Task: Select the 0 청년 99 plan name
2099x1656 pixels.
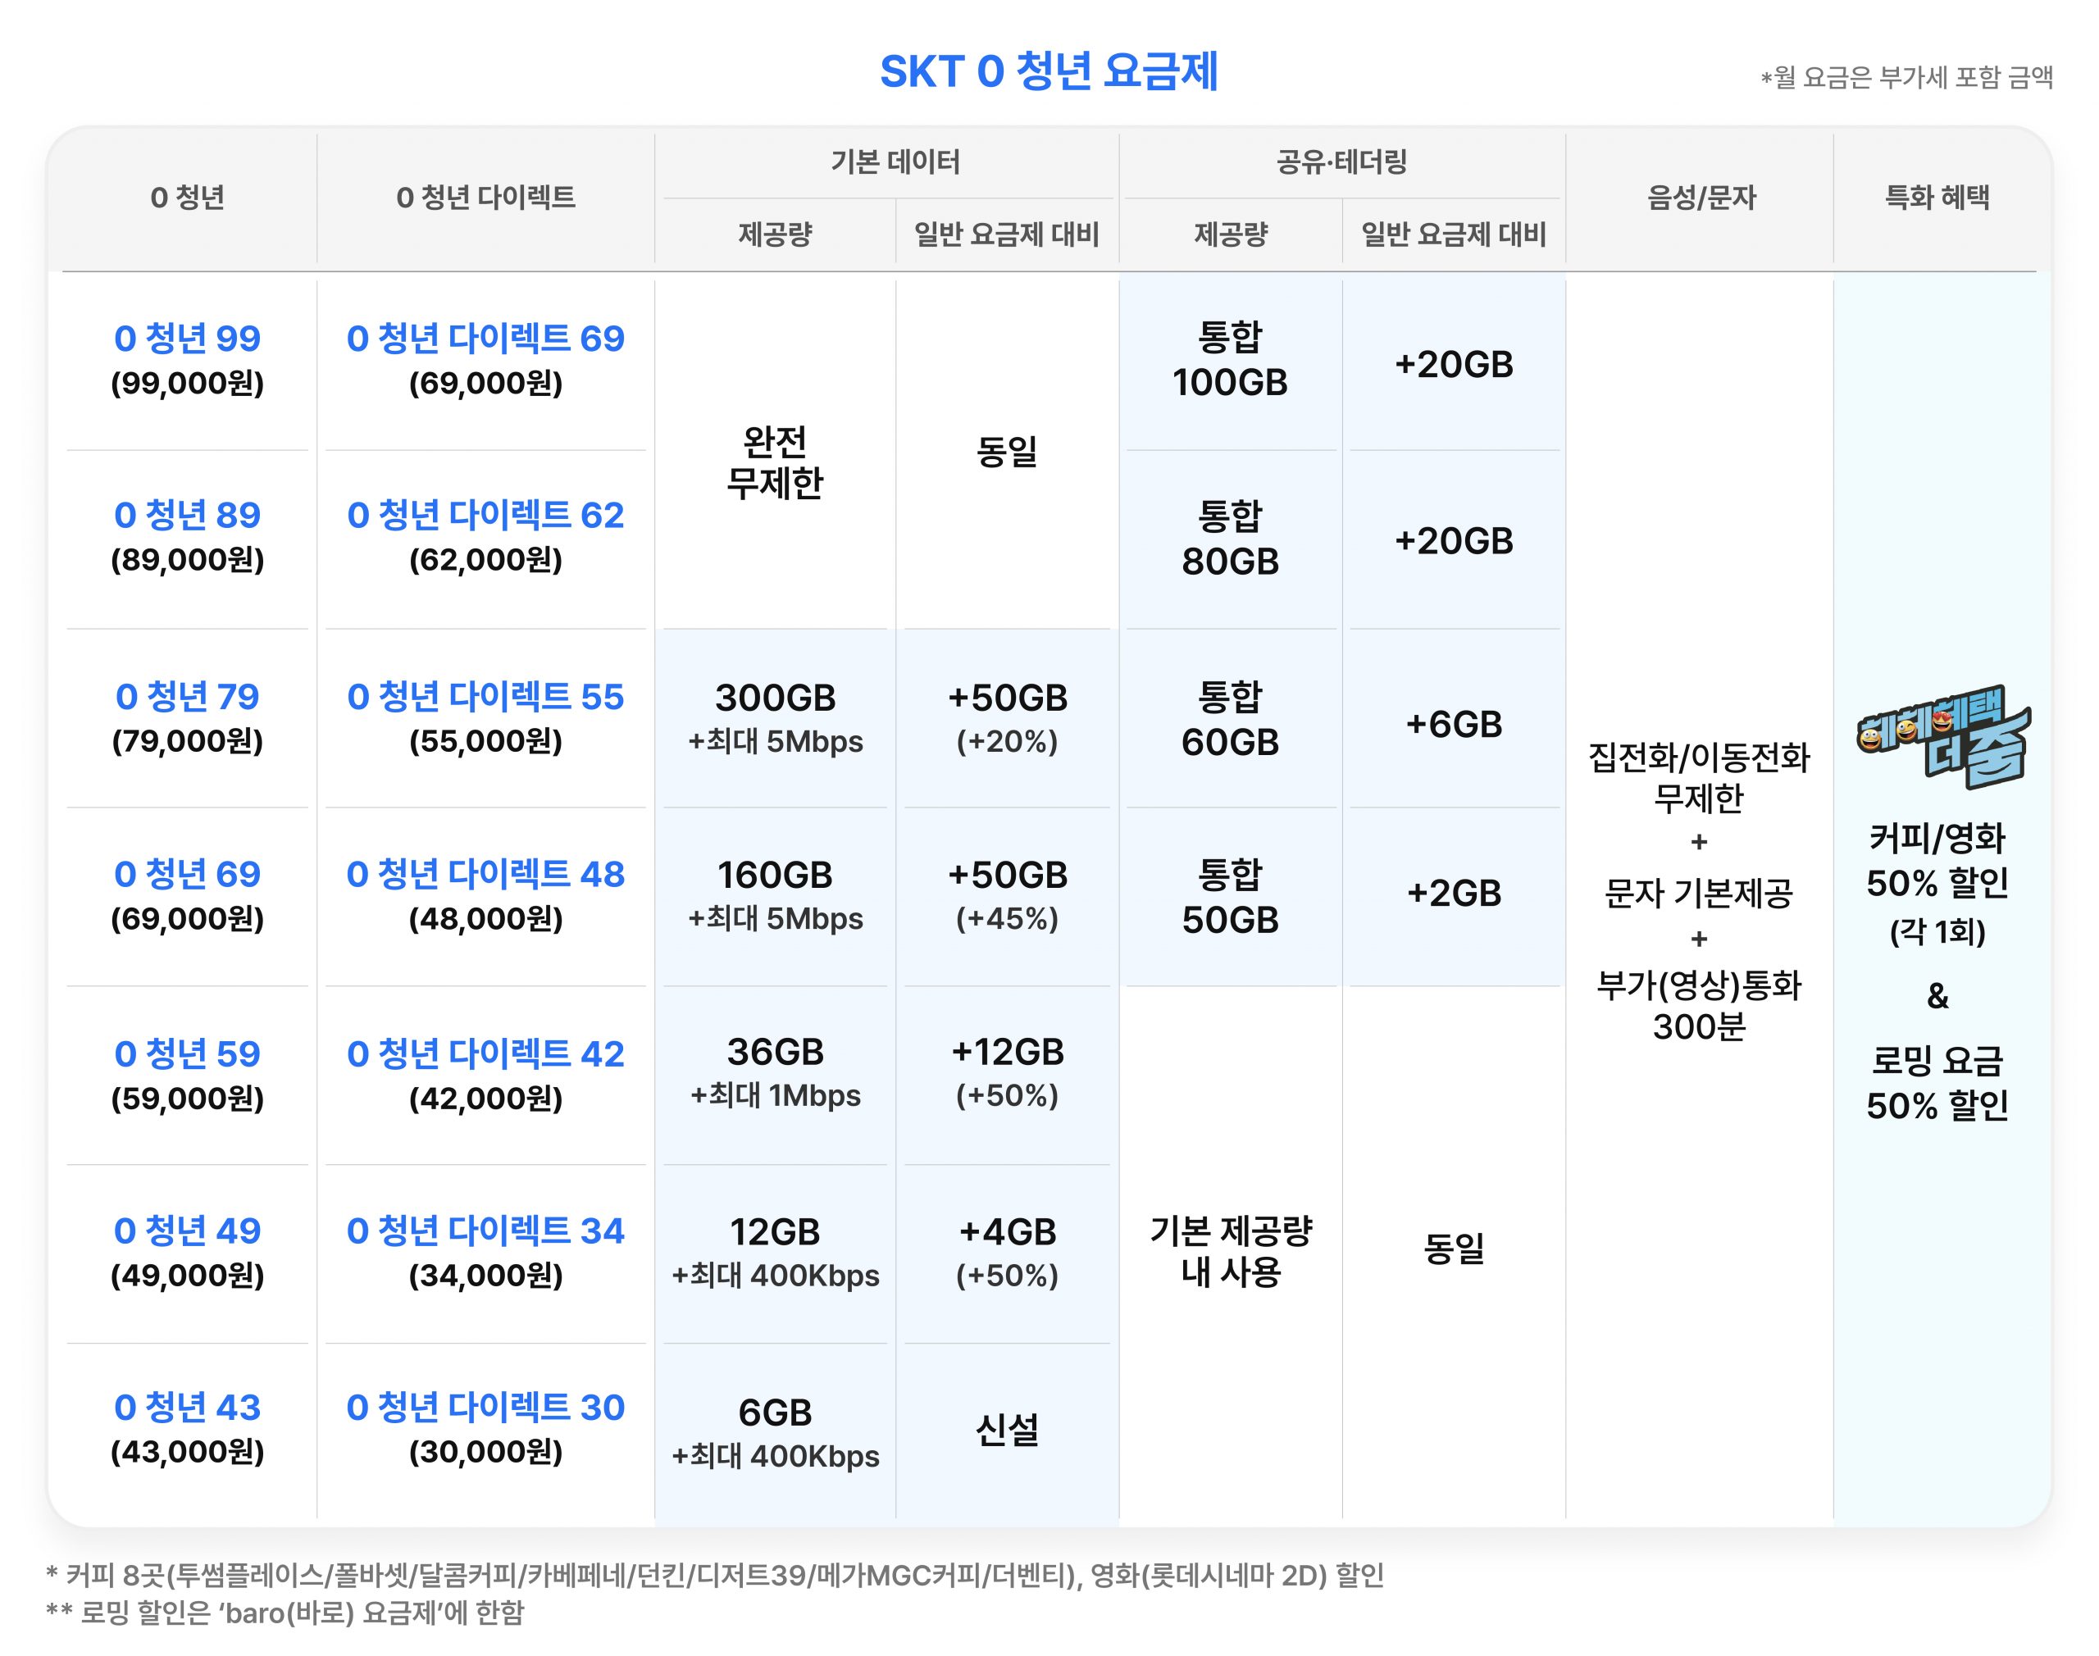Action: 187,339
